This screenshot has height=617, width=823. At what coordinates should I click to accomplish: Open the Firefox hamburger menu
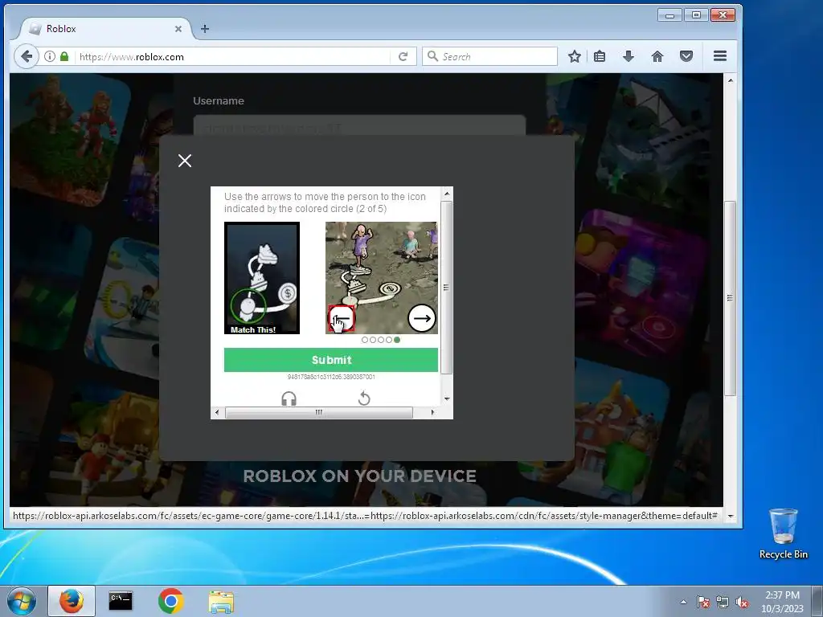(720, 56)
